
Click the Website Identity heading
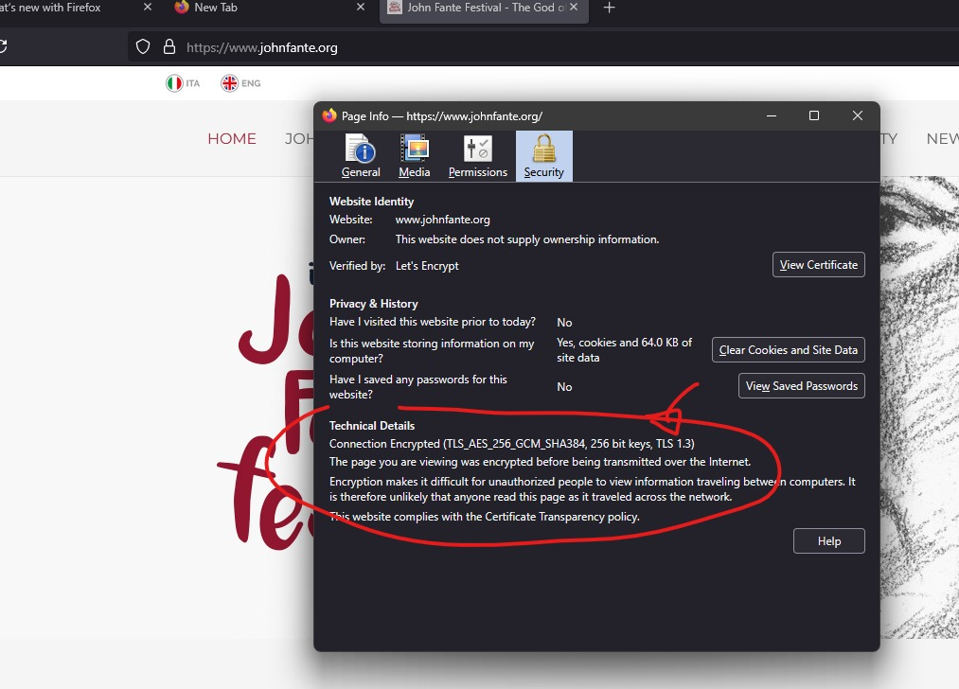[371, 202]
